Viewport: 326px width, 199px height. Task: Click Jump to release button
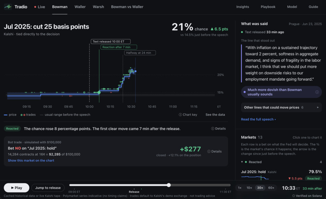tap(48, 188)
